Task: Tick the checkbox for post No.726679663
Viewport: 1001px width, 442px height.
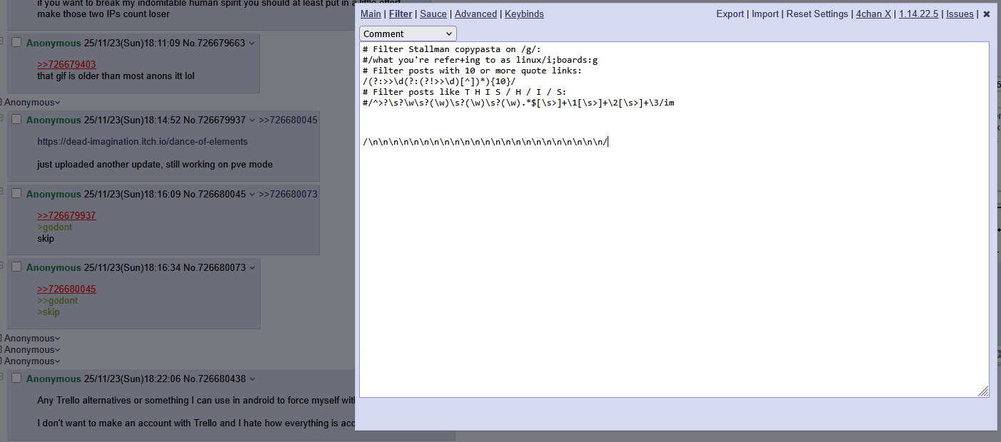Action: pos(17,43)
